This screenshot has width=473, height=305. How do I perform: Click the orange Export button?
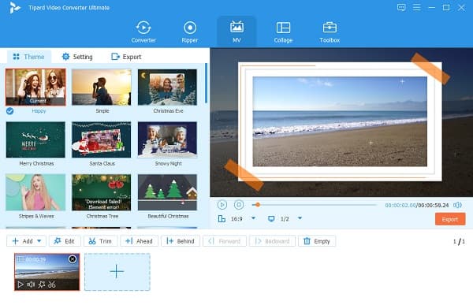450,219
